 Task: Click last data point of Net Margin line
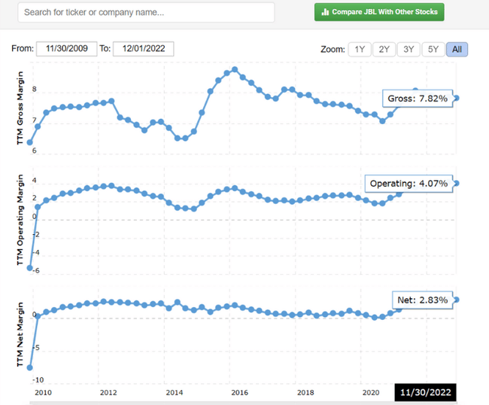457,300
